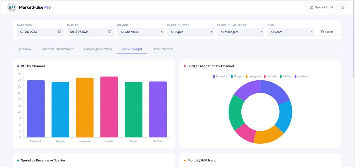
Task: Switch to the Overview tab
Action: click(x=24, y=49)
